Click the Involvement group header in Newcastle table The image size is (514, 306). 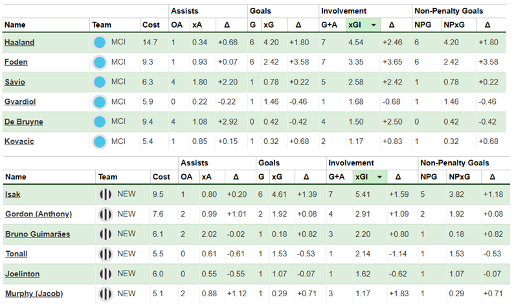pyautogui.click(x=351, y=163)
